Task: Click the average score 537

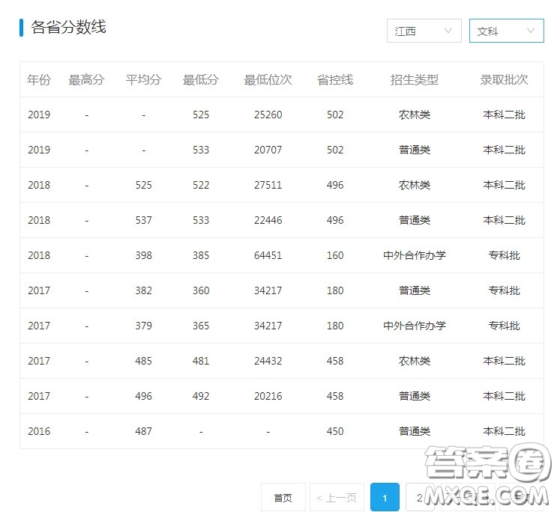Action: (x=143, y=220)
